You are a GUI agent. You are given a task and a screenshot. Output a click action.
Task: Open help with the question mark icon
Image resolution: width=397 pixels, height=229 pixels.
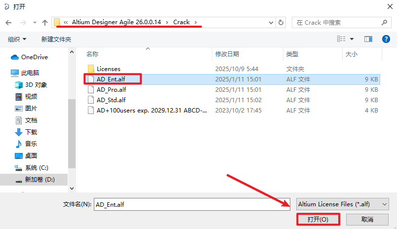[385, 39]
